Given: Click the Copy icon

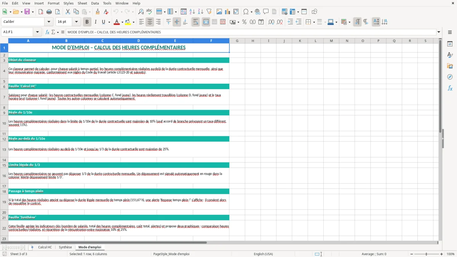Looking at the screenshot, I should coord(76,12).
